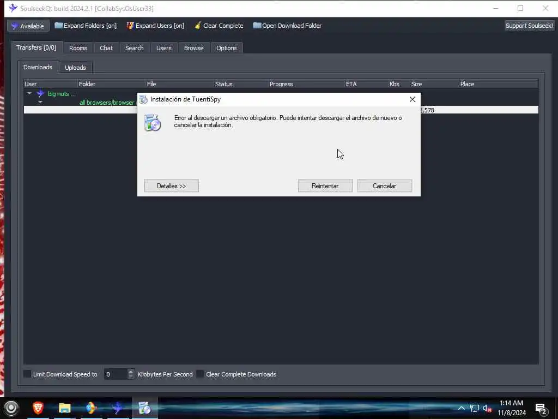Close the Instalación de TuentiSpy dialog
Viewport: 558px width, 419px height.
coord(412,99)
